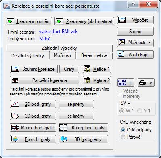Click the Parciální korelace button
Screen dimensions: 161x158
click(45, 80)
